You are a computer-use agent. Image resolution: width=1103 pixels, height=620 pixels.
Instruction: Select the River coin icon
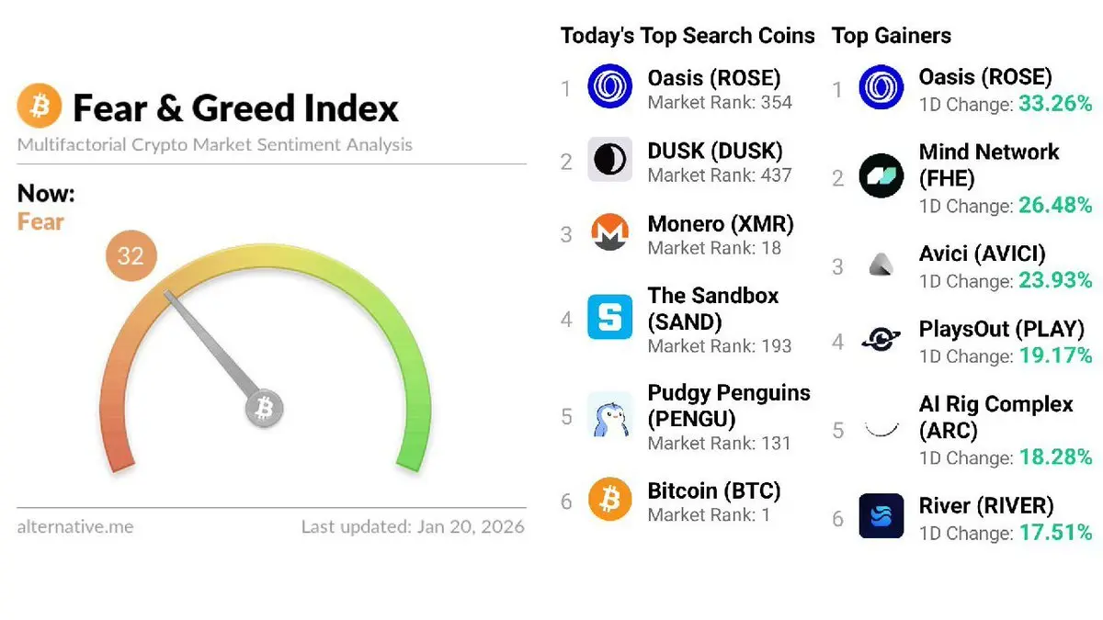[881, 515]
